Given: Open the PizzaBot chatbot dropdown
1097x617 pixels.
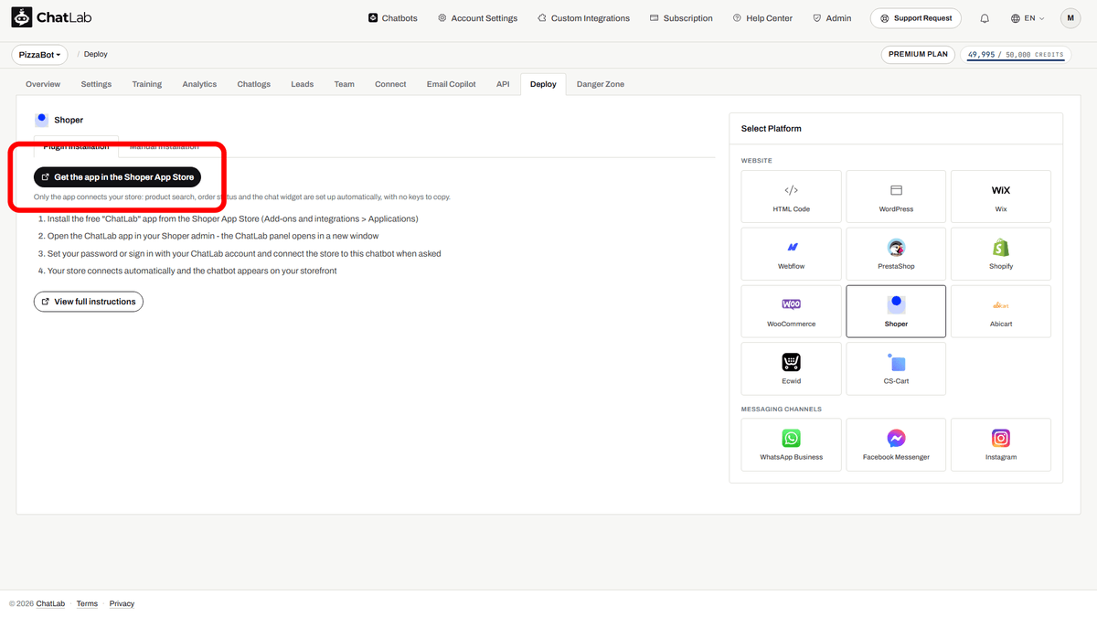Looking at the screenshot, I should pos(40,55).
